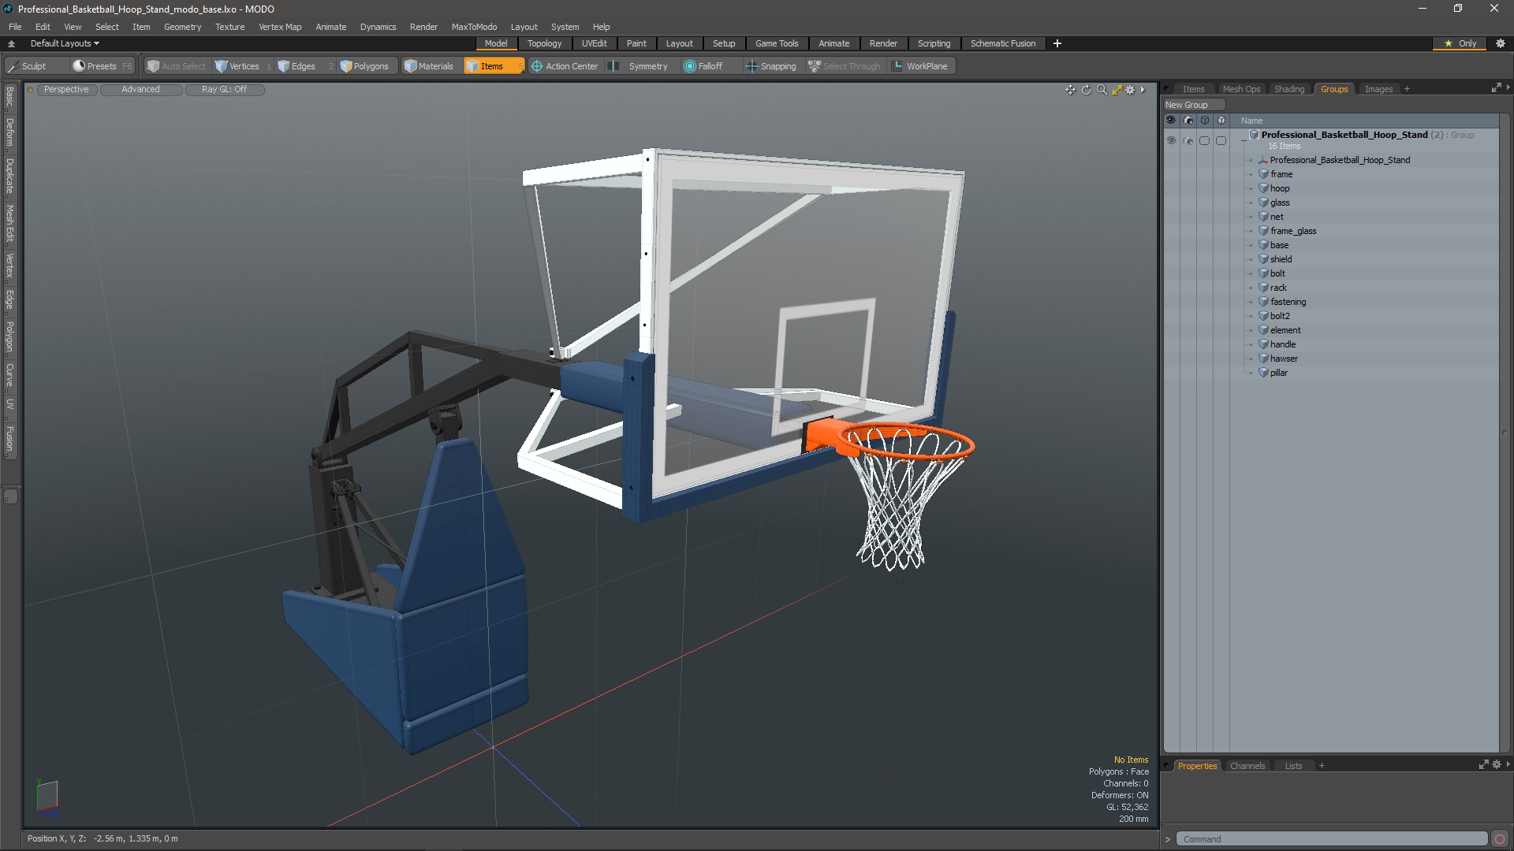This screenshot has width=1514, height=851.
Task: Click the Command input field
Action: (1331, 839)
